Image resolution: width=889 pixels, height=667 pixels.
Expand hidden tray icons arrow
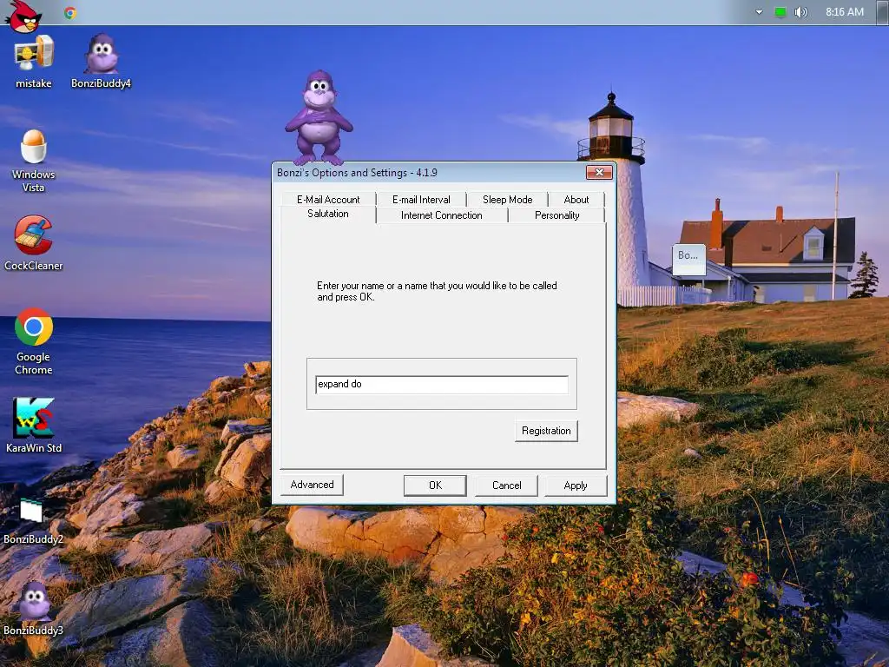(x=759, y=12)
